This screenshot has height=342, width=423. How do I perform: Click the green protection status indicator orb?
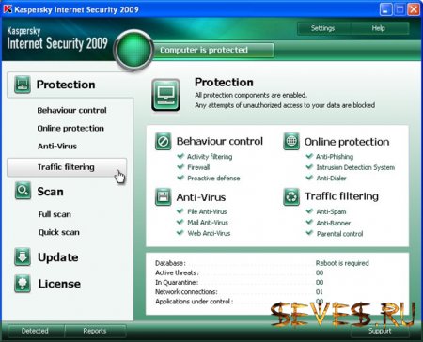pyautogui.click(x=133, y=50)
